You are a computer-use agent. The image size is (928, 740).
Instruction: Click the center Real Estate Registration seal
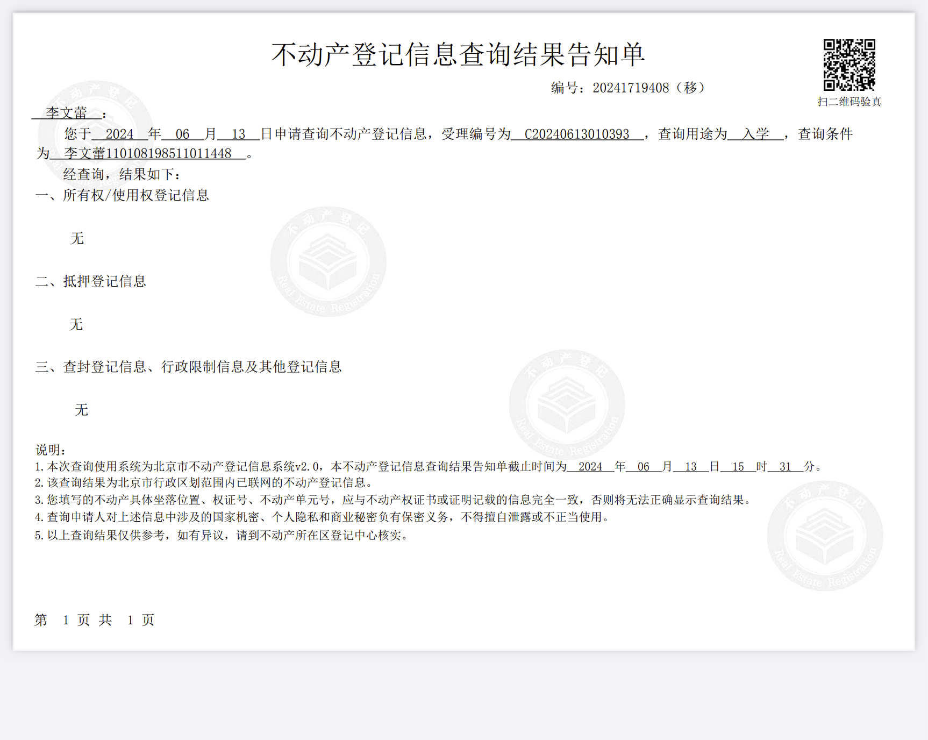click(x=326, y=264)
